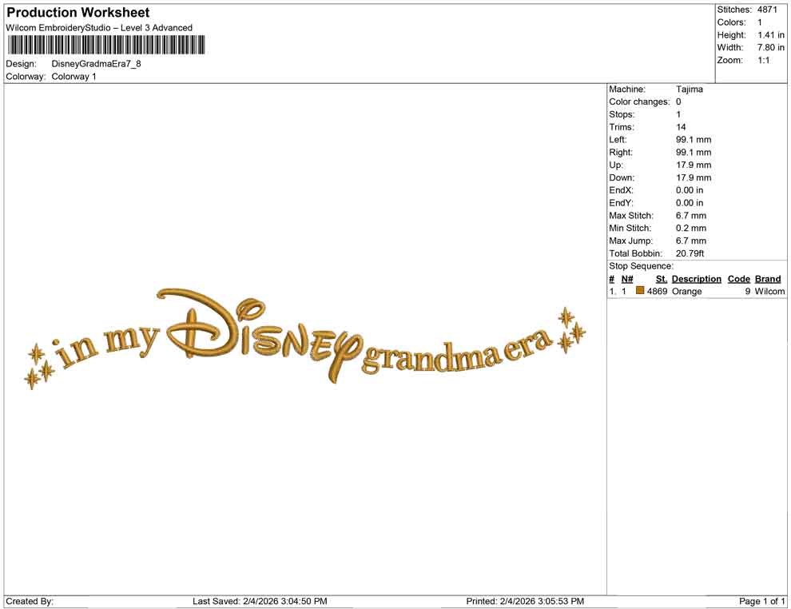Select the Last Saved timestamp
Image resolution: width=791 pixels, height=609 pixels.
pyautogui.click(x=260, y=600)
